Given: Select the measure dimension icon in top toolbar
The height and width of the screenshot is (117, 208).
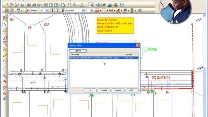Looking at the screenshot, I should pos(122,5).
